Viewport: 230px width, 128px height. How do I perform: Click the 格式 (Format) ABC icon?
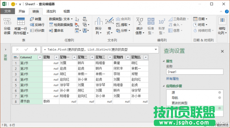pyautogui.click(x=109, y=21)
